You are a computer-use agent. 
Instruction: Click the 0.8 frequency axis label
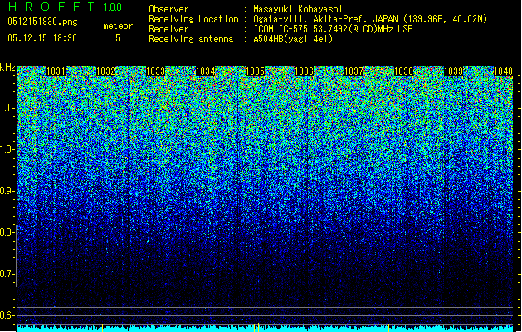pos(7,232)
